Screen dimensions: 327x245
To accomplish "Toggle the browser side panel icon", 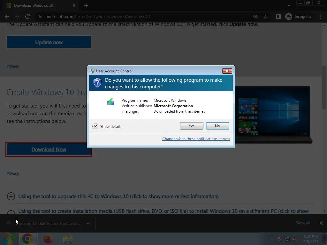I will point(278,17).
